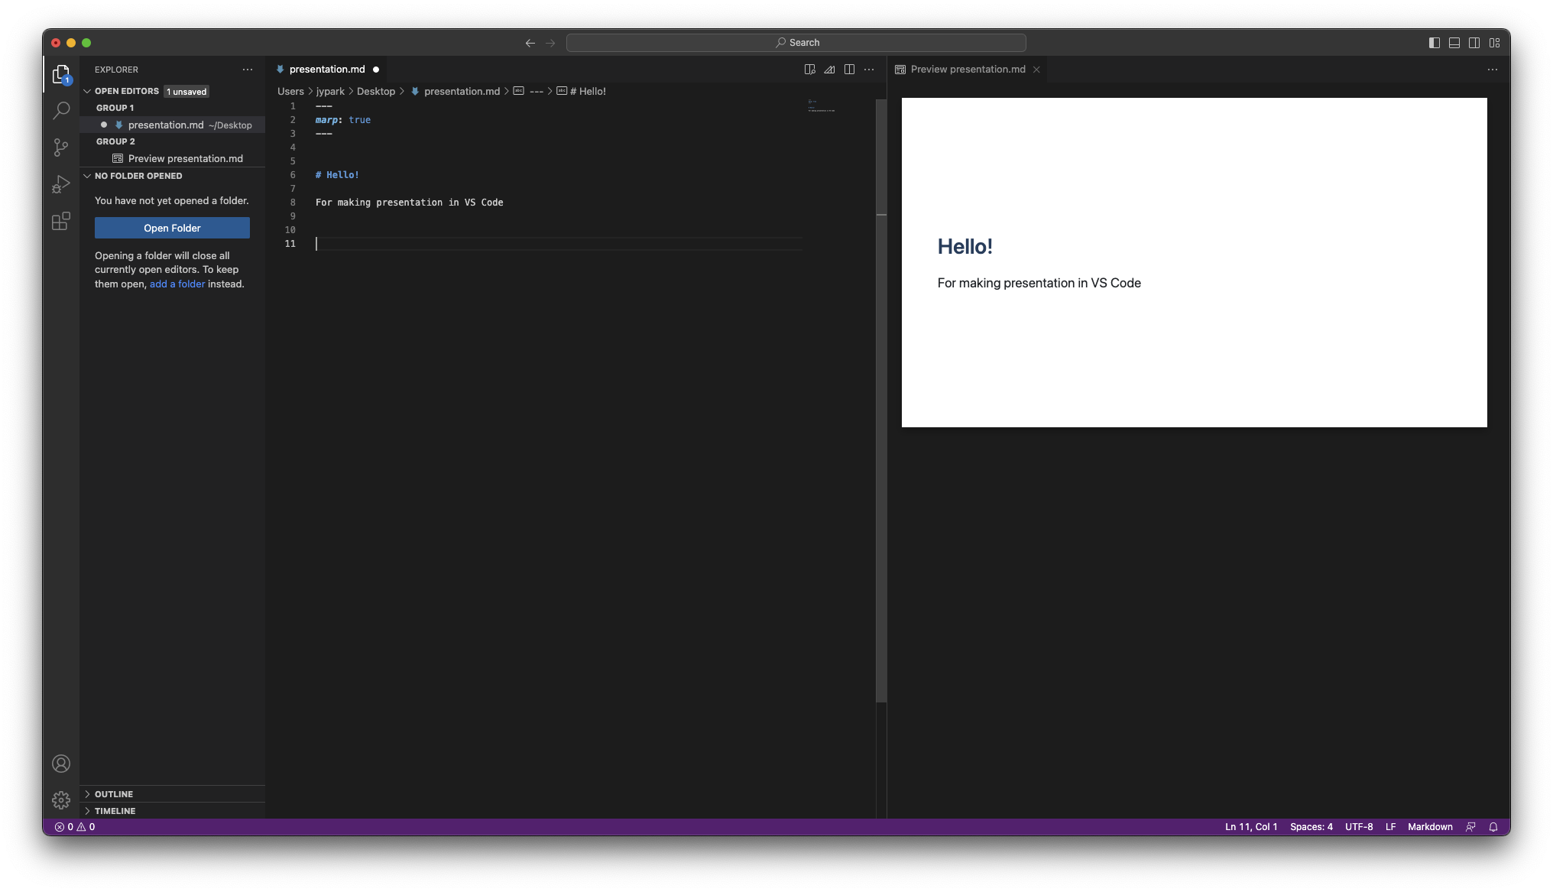Screen dimensions: 1553x892
Task: Click the 'add a folder' link
Action: [177, 284]
